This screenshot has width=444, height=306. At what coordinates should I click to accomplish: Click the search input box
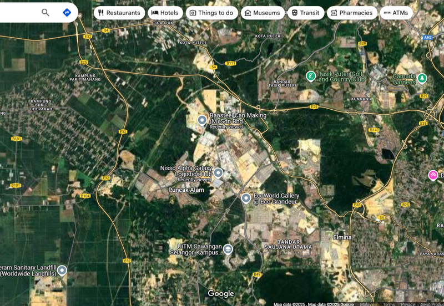(18, 12)
